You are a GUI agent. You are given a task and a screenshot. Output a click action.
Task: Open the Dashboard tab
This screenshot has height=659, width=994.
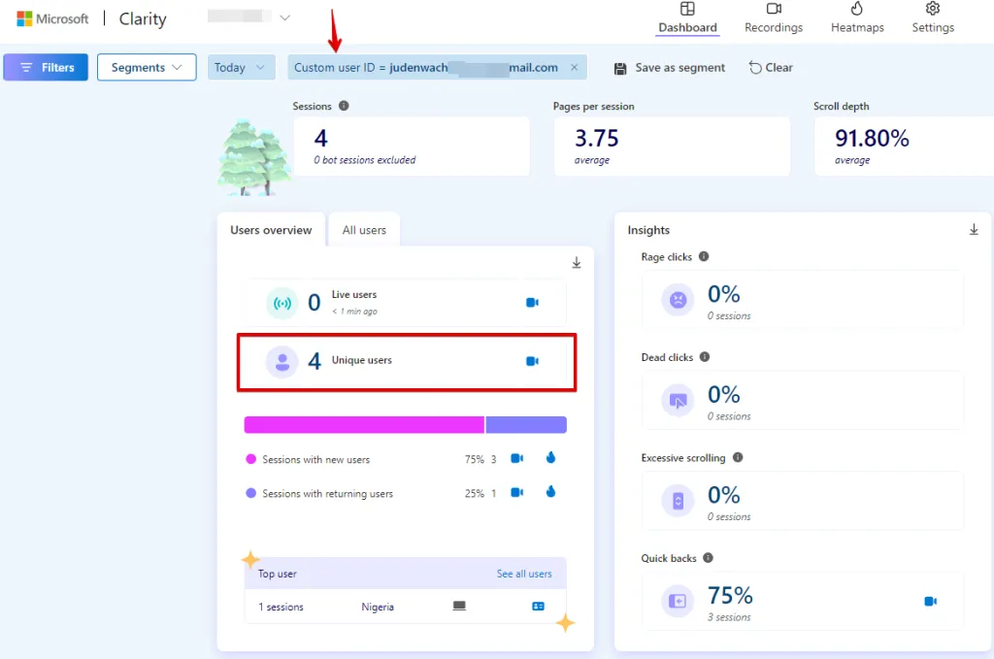click(687, 18)
